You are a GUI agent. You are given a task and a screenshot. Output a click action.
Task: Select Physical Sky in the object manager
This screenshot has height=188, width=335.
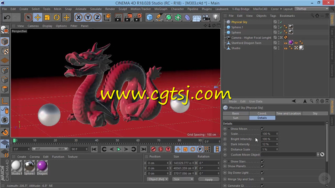239,22
